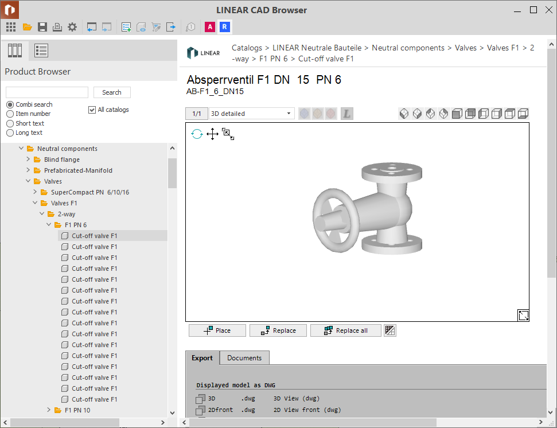Click the Search button

112,92
